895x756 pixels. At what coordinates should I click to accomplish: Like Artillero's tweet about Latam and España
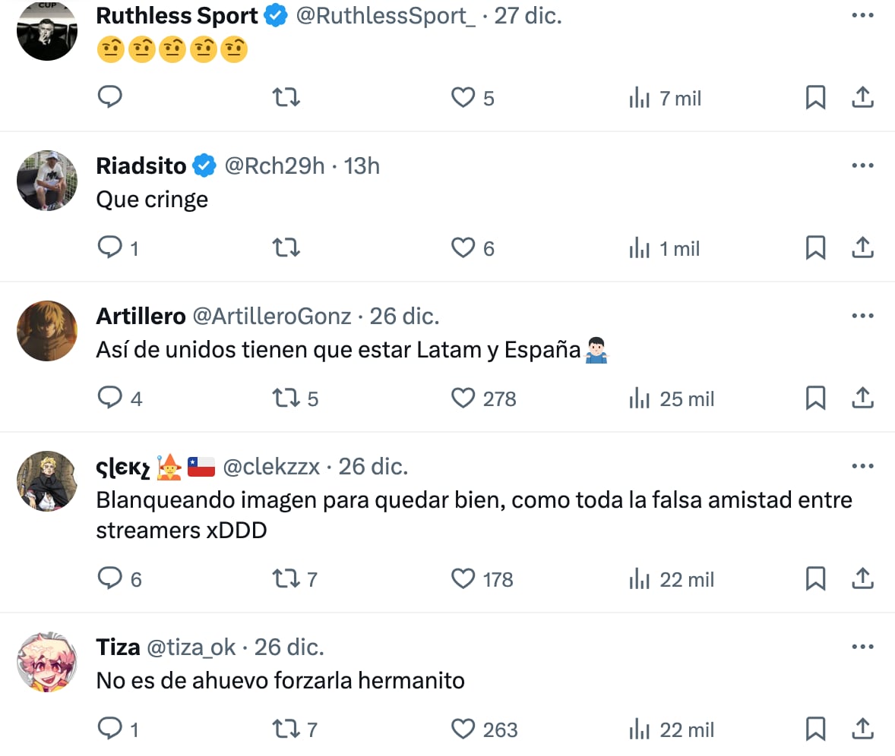tap(462, 398)
